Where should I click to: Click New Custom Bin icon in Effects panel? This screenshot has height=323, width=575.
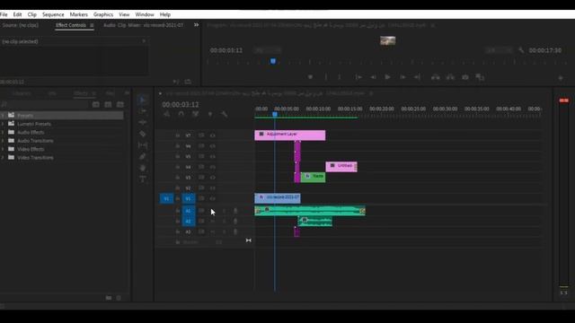[109, 298]
